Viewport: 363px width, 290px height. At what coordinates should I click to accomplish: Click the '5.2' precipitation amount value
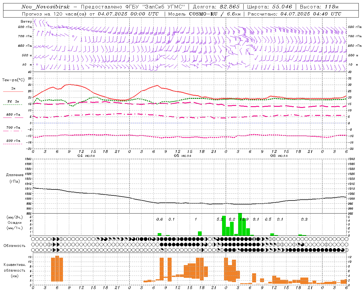click(220, 219)
